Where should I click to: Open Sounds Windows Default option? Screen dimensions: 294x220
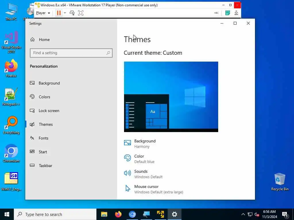click(143, 174)
